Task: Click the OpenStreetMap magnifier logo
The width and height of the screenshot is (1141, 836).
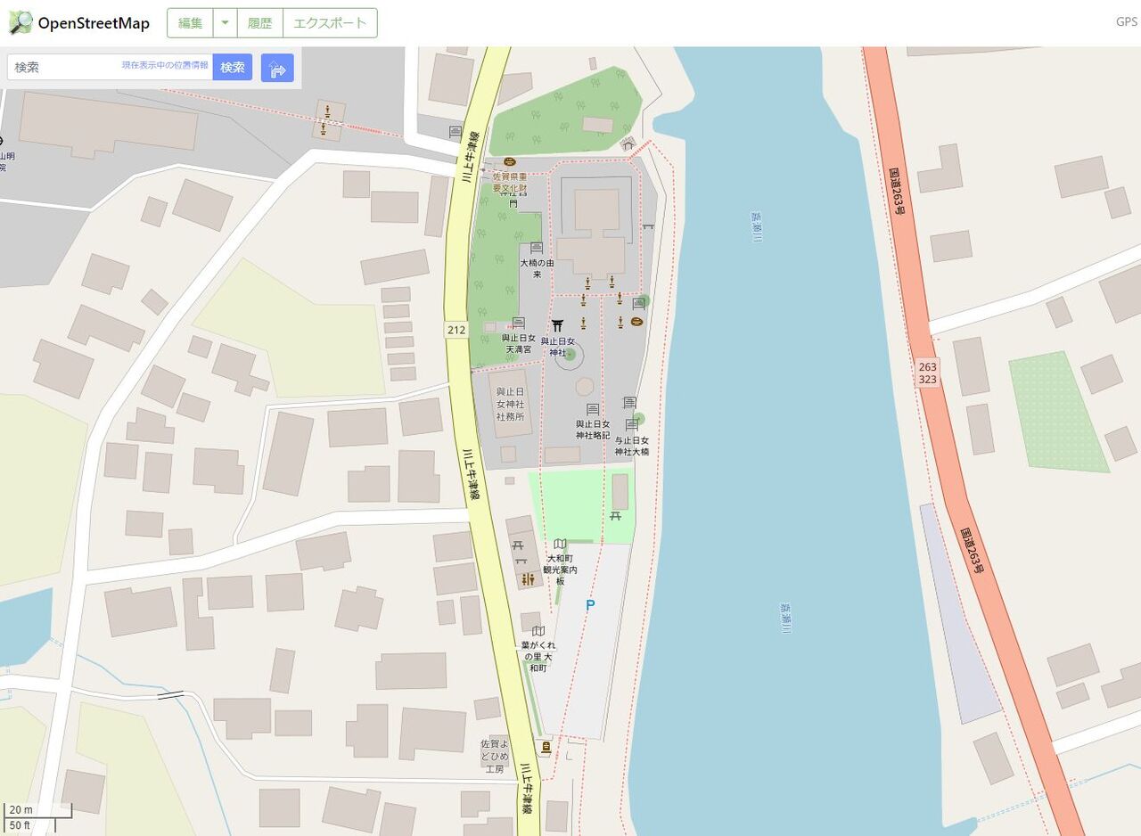Action: coord(20,23)
